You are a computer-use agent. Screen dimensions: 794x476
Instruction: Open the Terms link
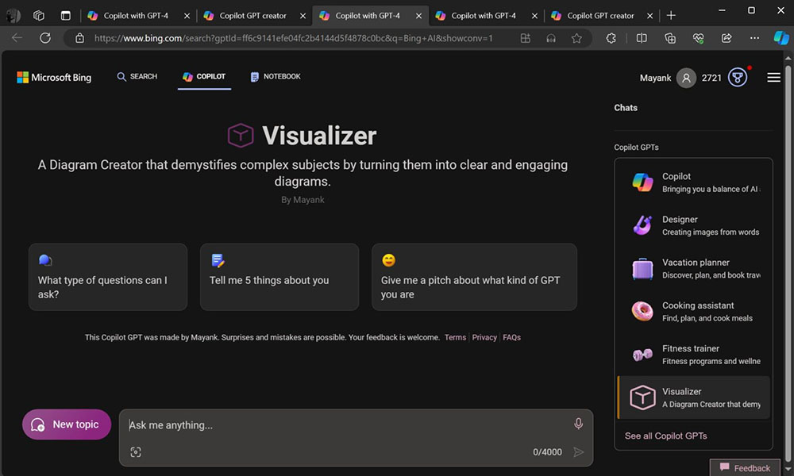(x=455, y=337)
